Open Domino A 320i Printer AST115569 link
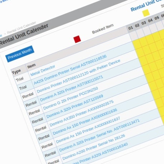Viewport: 164px width, 164px height. coord(75,106)
